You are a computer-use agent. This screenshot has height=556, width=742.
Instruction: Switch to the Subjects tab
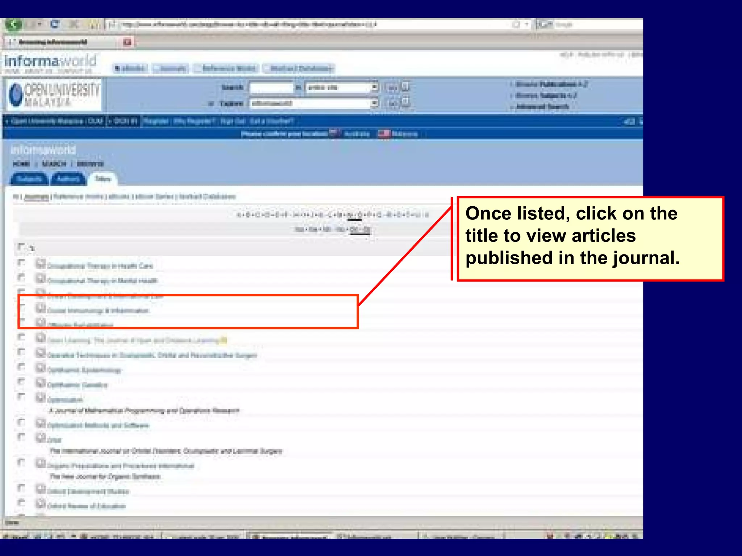pyautogui.click(x=29, y=179)
